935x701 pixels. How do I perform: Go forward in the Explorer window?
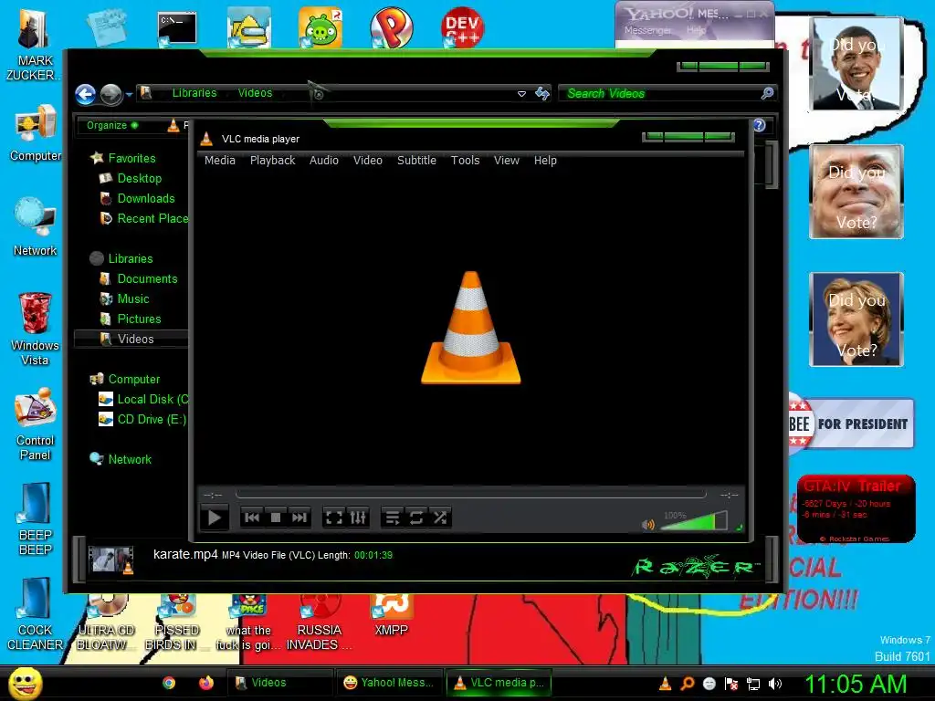(x=110, y=94)
